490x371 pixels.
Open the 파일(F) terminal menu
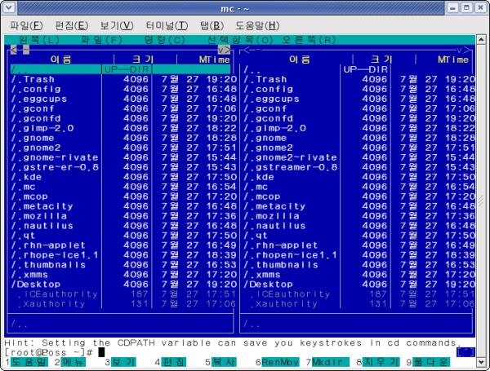click(26, 25)
